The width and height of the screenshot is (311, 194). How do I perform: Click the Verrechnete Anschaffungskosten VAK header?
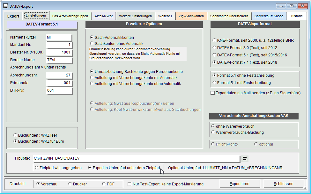pos(254,116)
